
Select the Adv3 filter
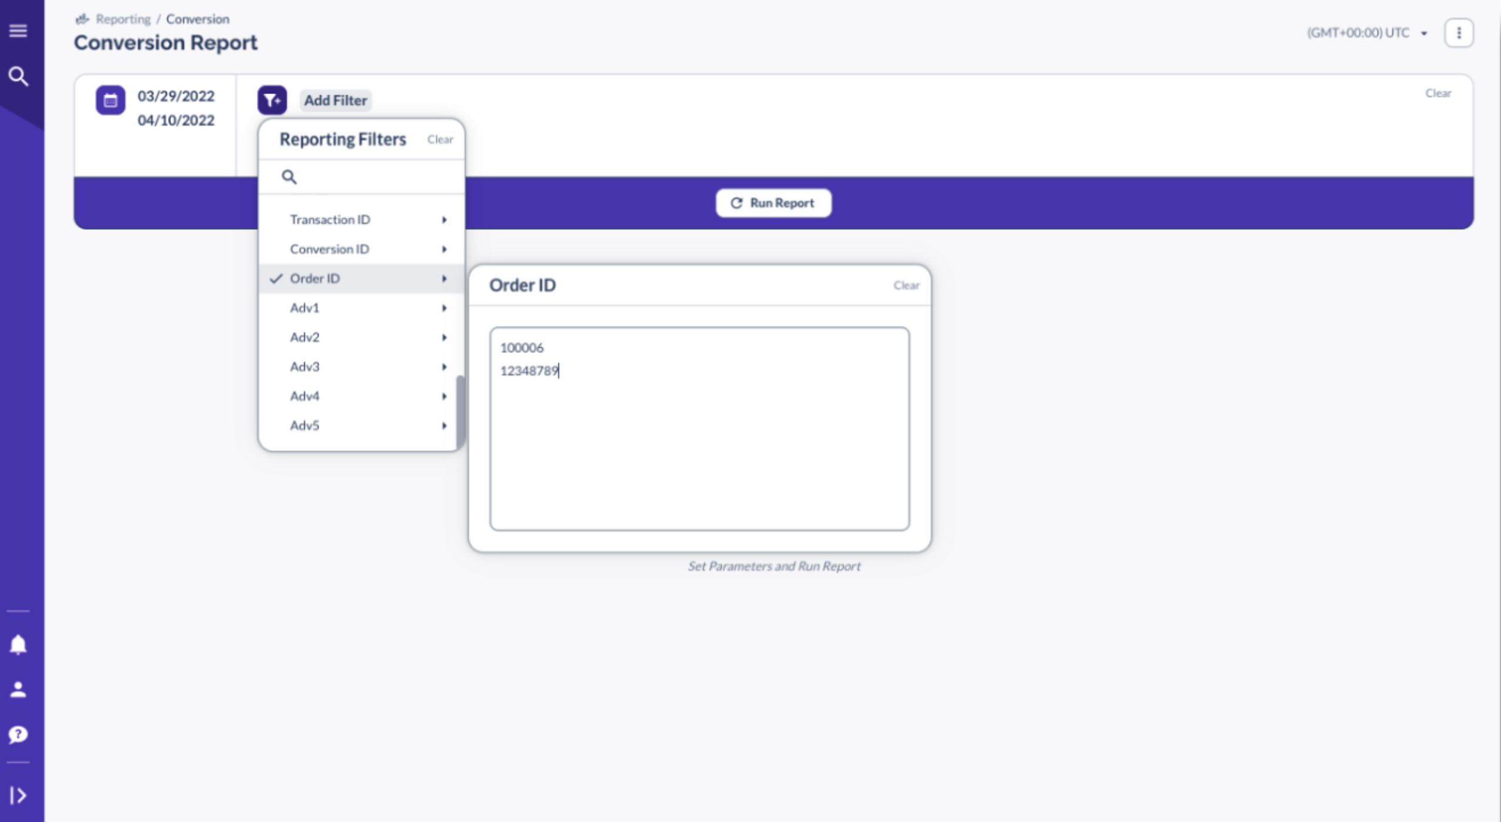[x=359, y=367]
